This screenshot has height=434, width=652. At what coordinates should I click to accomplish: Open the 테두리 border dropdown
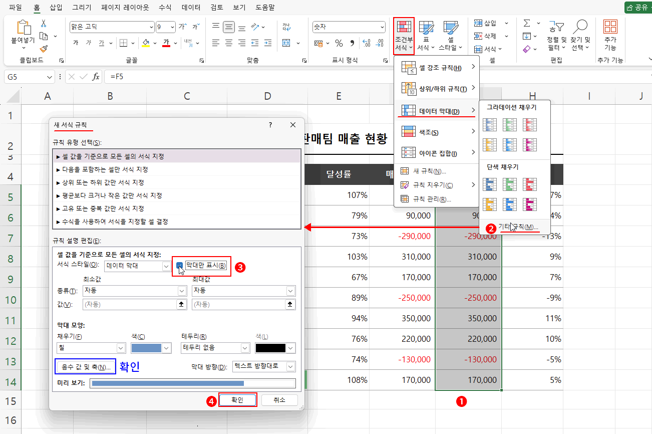(245, 348)
